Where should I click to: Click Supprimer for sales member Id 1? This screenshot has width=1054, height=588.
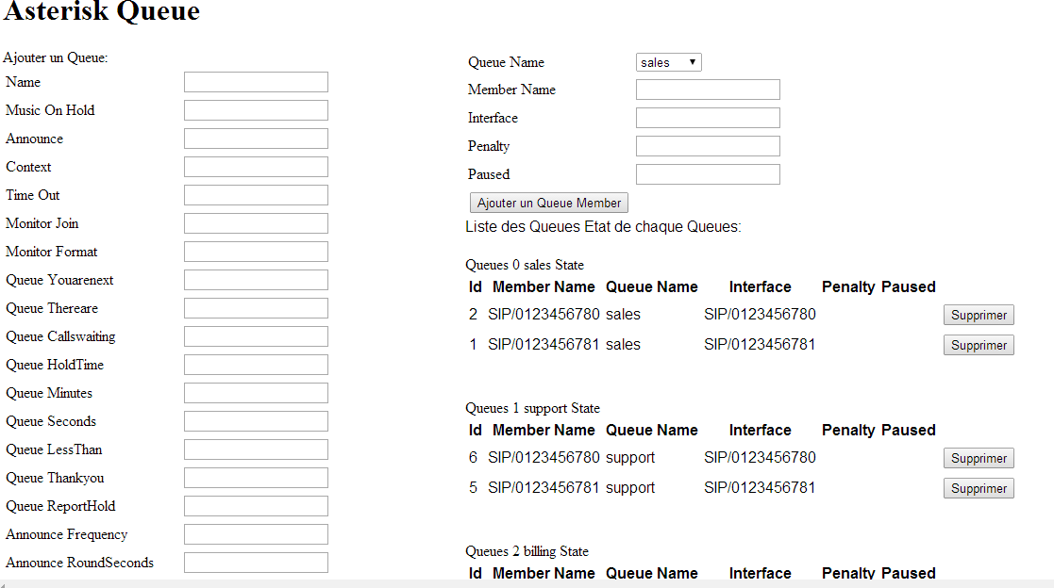[978, 346]
